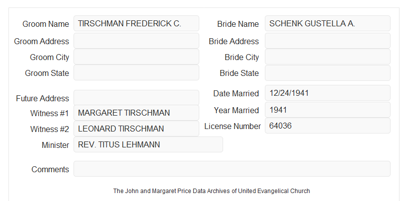
Task: Click the Witness #1 field
Action: point(136,113)
